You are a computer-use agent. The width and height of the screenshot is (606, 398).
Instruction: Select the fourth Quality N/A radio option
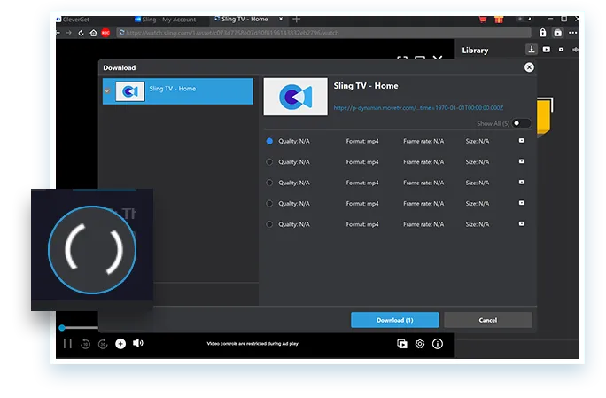[269, 204]
